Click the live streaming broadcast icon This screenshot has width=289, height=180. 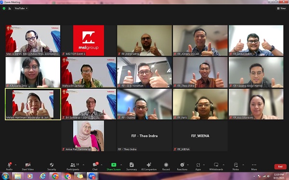[10, 8]
